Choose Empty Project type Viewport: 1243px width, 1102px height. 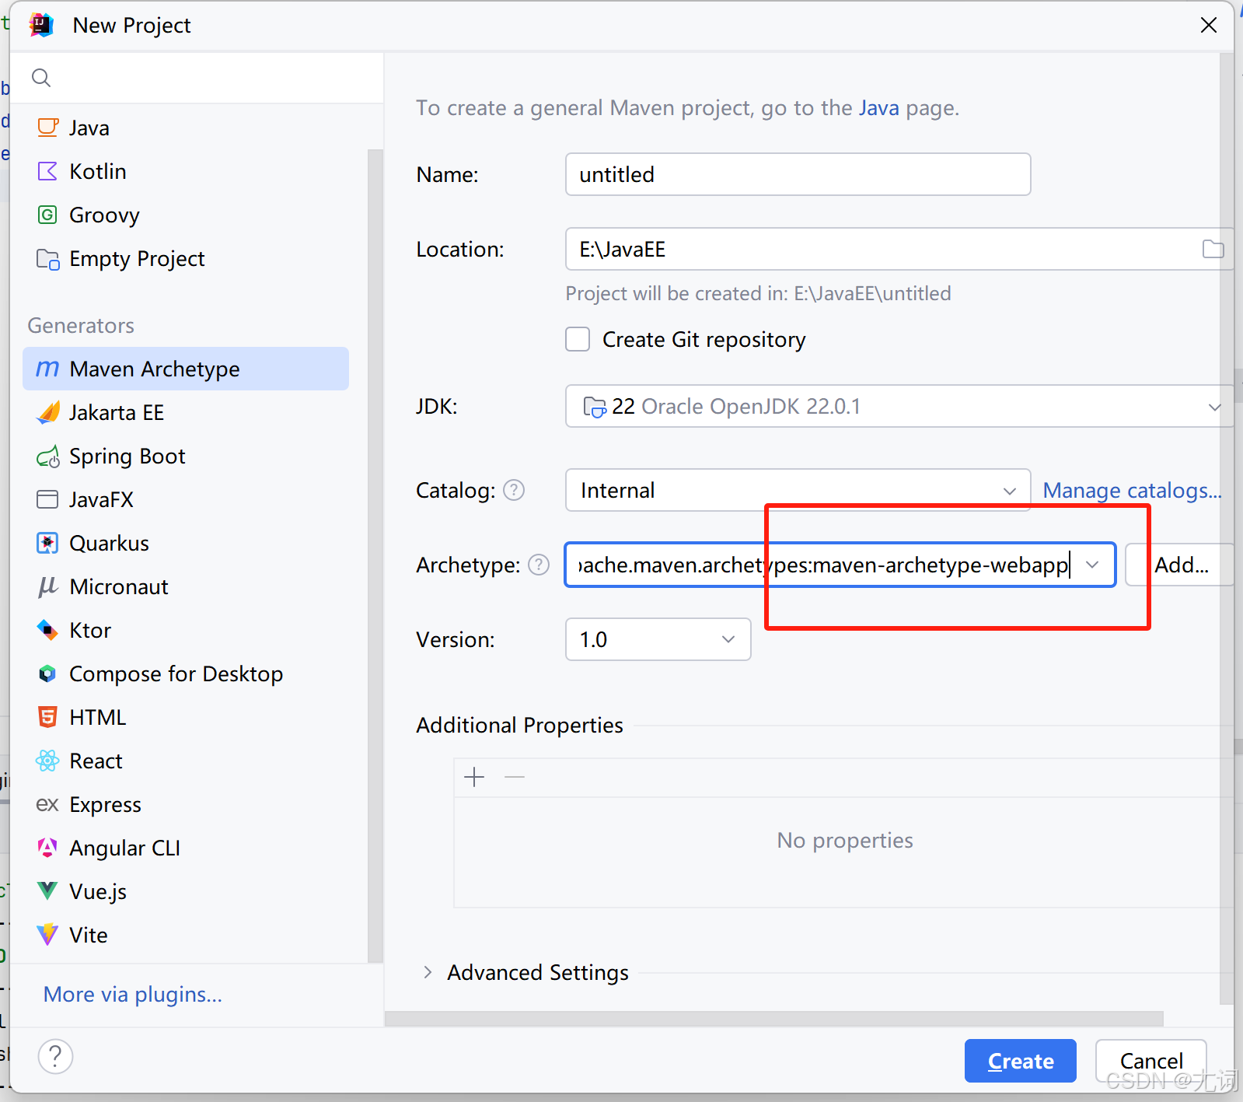click(186, 258)
